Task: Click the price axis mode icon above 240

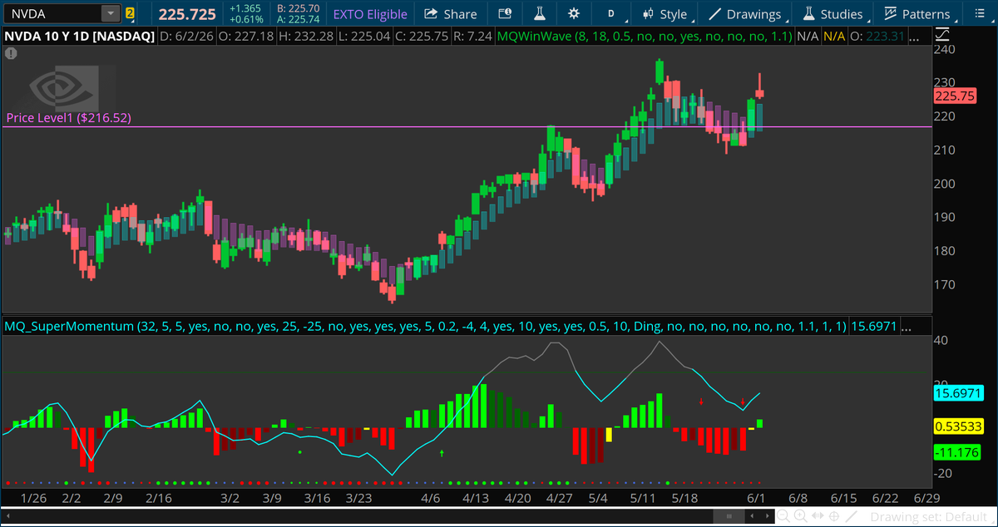Action: tap(943, 36)
